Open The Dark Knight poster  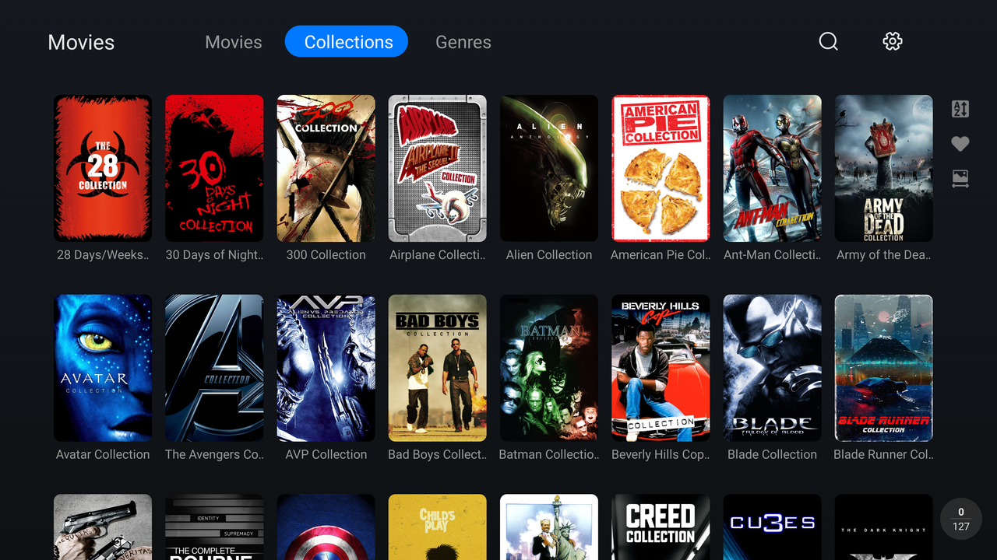pos(884,527)
